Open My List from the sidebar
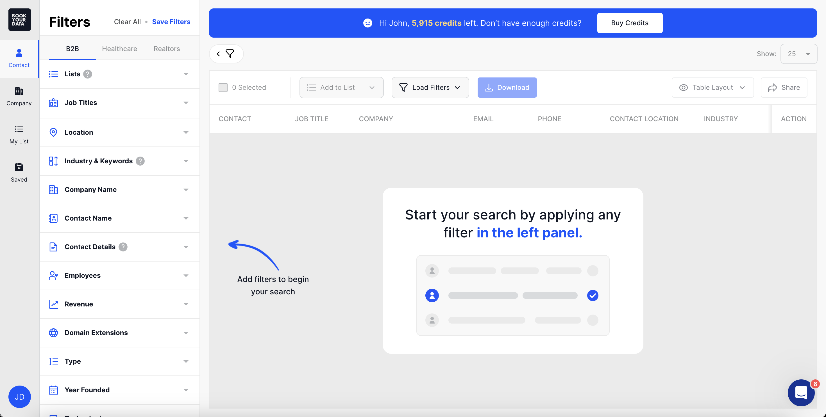The height and width of the screenshot is (417, 826). pyautogui.click(x=19, y=134)
